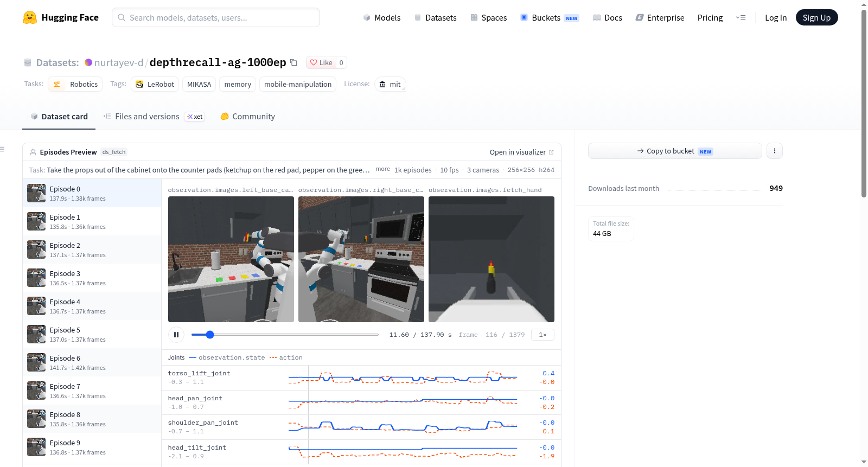
Task: Click the memory tag
Action: coord(238,84)
